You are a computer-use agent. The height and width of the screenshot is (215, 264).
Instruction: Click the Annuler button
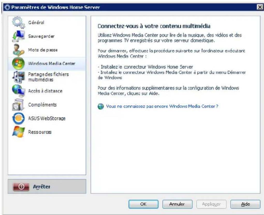[177, 204]
